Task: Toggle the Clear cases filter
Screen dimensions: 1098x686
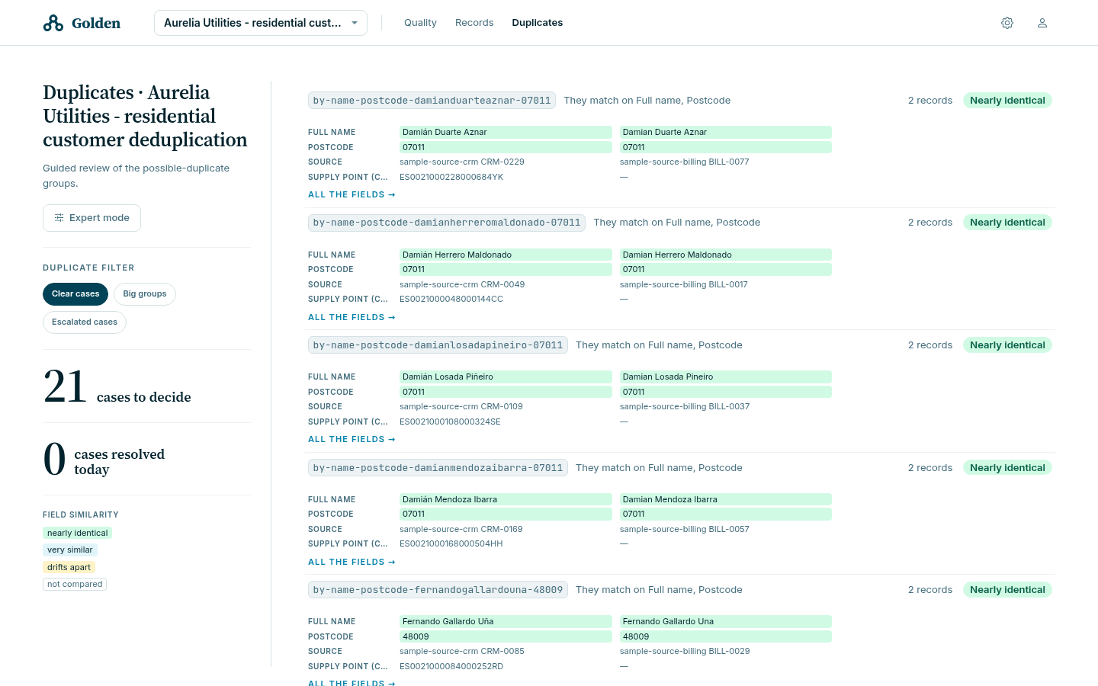Action: (75, 294)
